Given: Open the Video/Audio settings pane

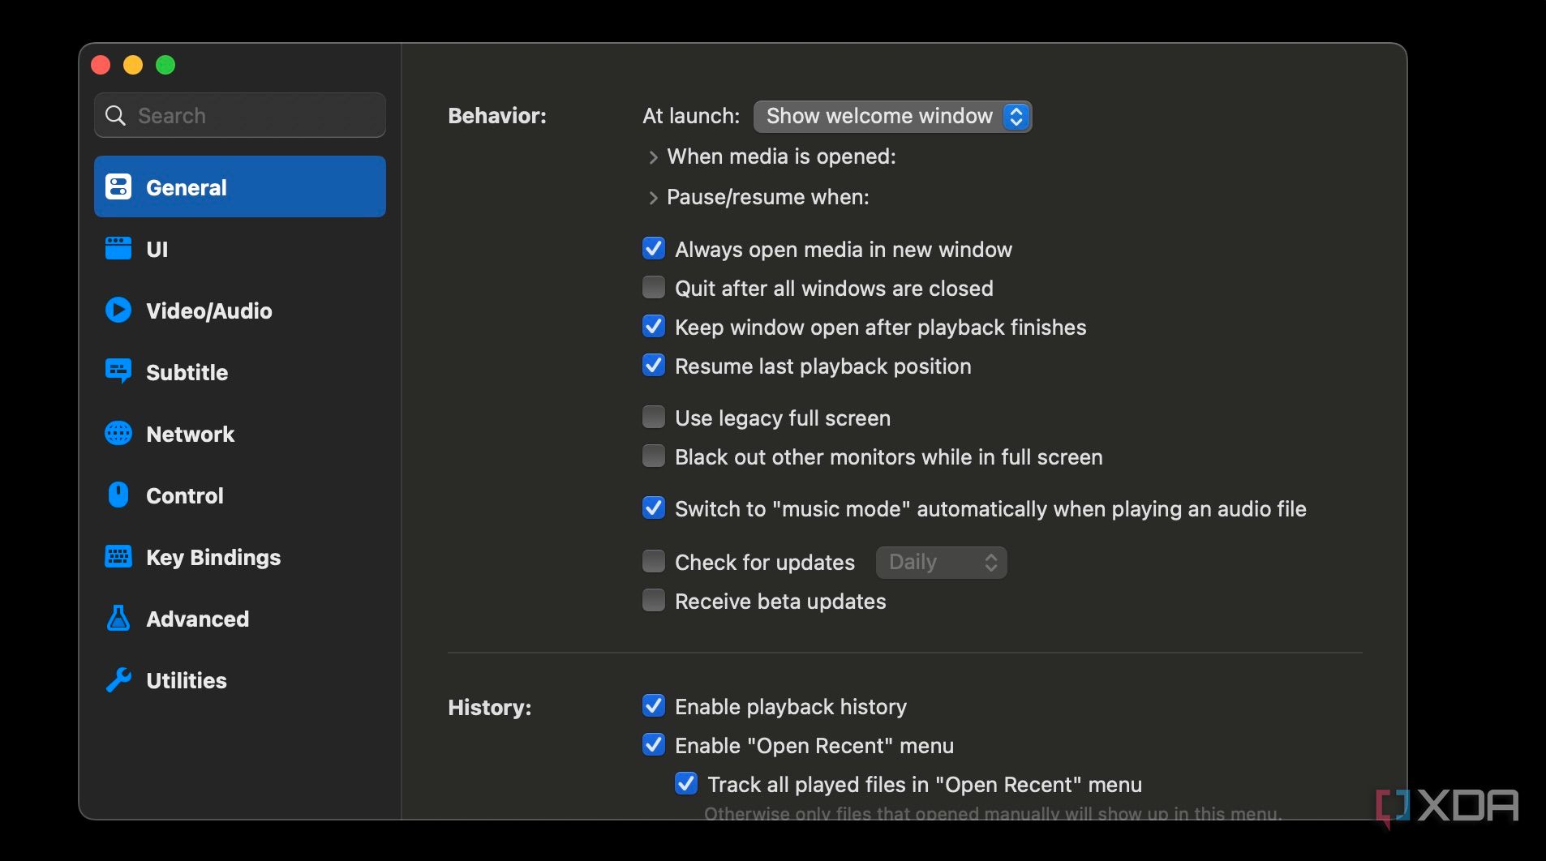Looking at the screenshot, I should click(240, 310).
